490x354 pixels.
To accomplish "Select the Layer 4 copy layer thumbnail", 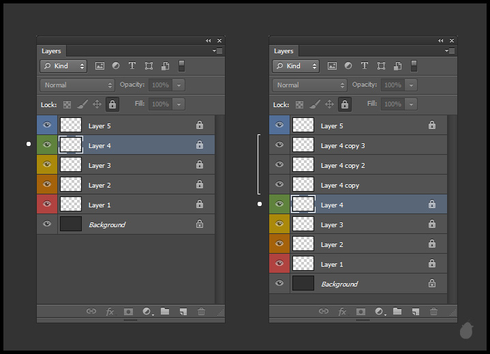I will pos(303,185).
